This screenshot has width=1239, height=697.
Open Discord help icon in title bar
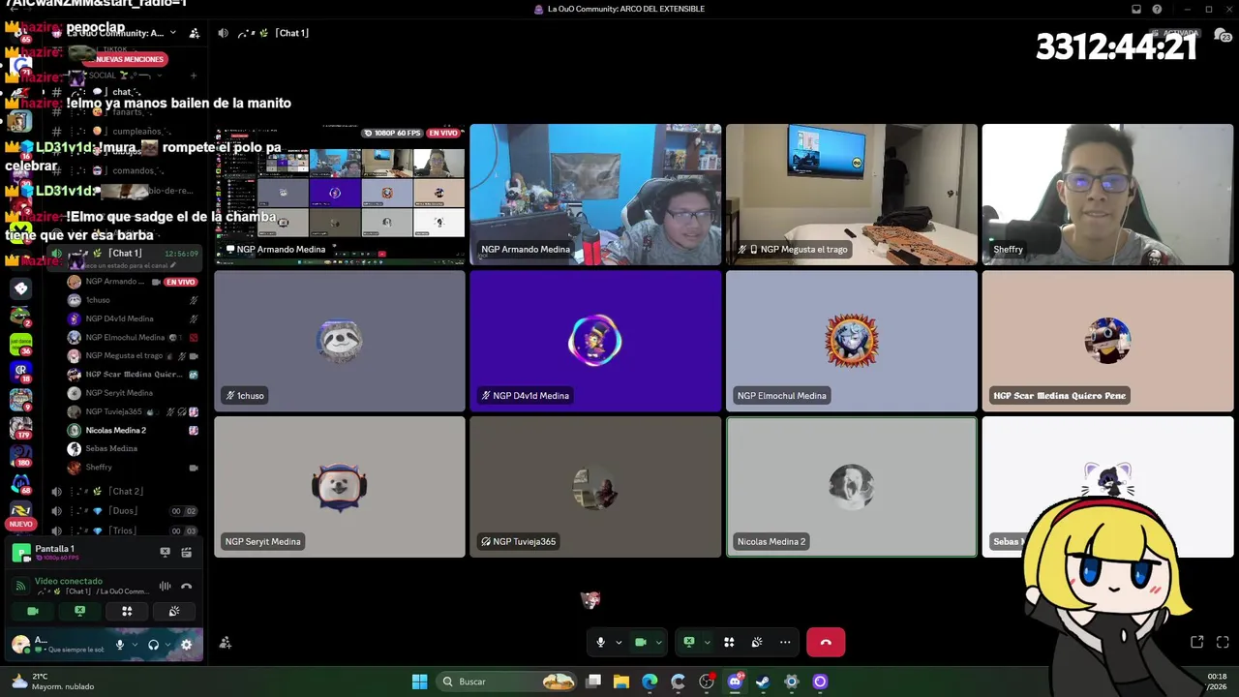1157,9
